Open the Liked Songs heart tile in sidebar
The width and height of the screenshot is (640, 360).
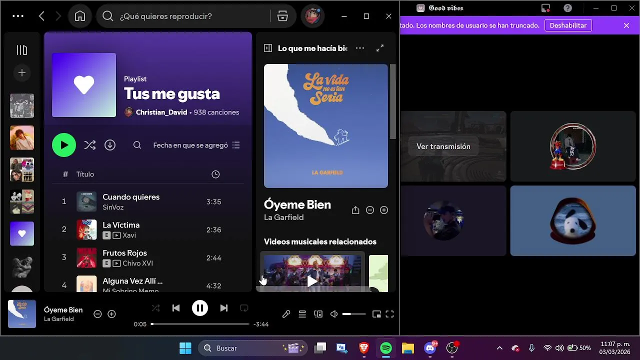(22, 233)
